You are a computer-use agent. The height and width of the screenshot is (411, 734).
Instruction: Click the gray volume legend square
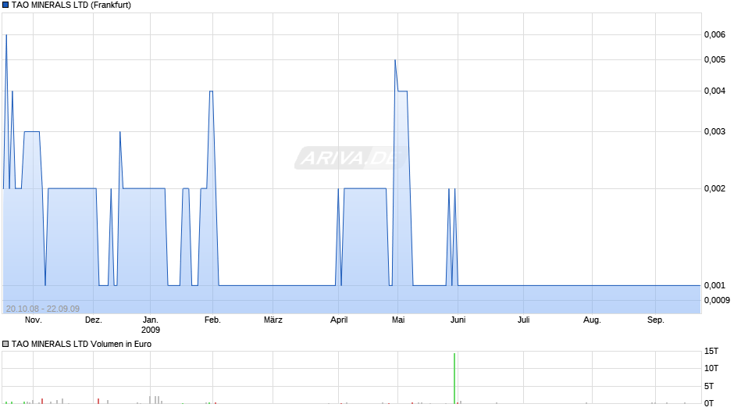coord(5,344)
